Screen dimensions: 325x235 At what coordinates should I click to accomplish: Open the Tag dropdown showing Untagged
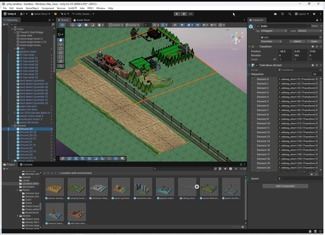pos(274,31)
